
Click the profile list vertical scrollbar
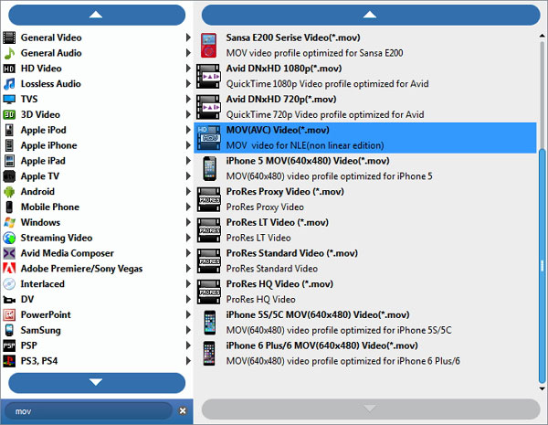tap(542, 211)
